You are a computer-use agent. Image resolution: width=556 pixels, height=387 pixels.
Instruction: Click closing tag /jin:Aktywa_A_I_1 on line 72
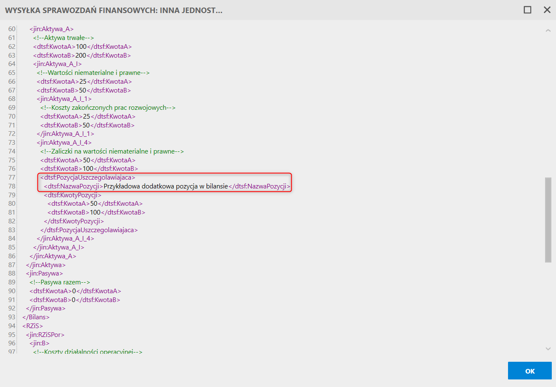(x=65, y=134)
